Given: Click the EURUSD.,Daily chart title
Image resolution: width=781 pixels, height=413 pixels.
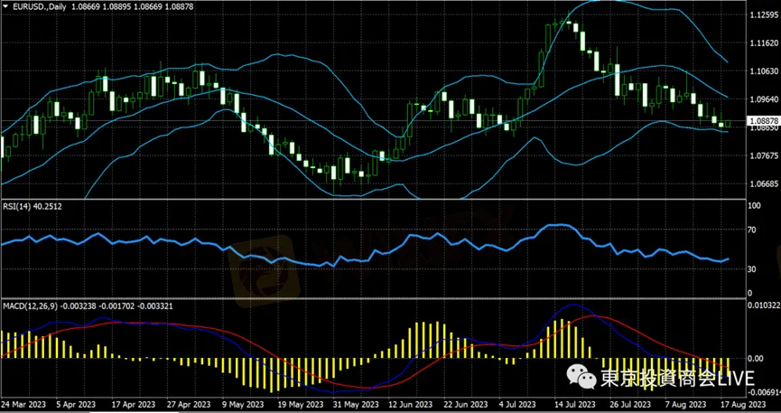Looking at the screenshot, I should [x=41, y=6].
